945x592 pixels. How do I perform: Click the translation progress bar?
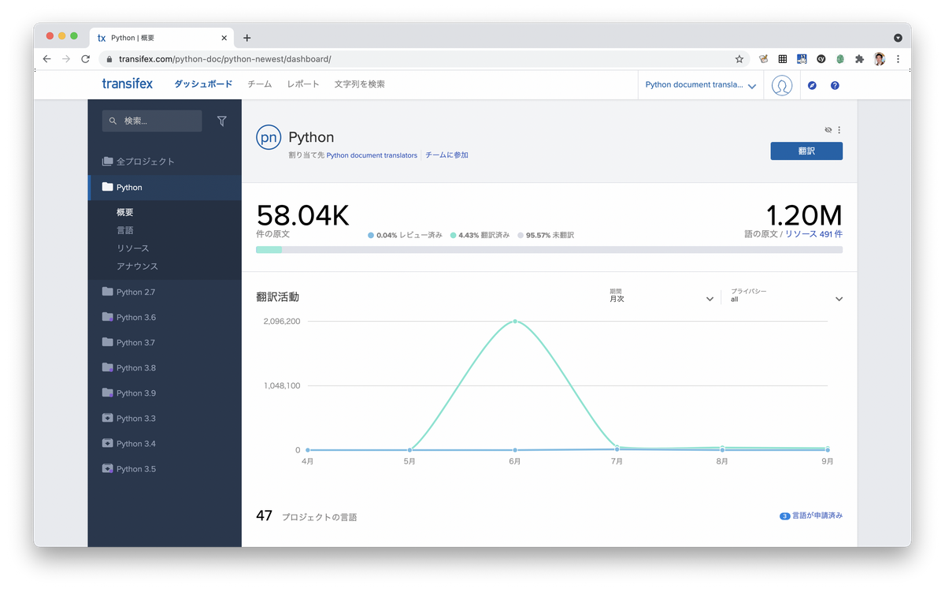click(549, 249)
